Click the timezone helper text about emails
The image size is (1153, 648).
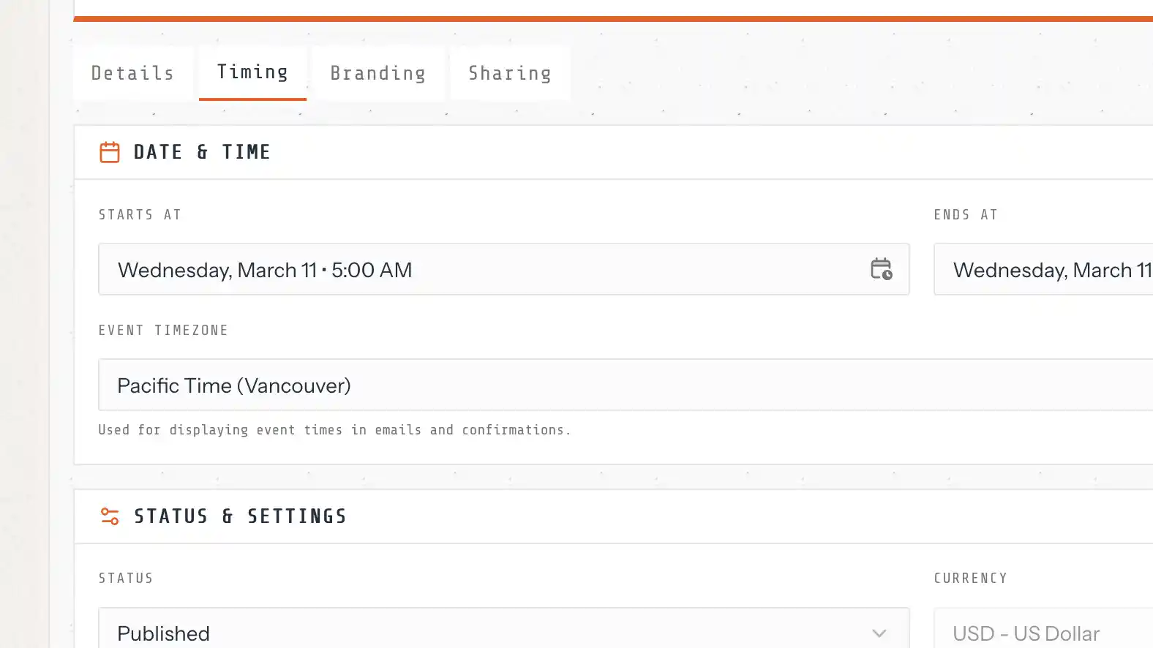click(x=334, y=430)
